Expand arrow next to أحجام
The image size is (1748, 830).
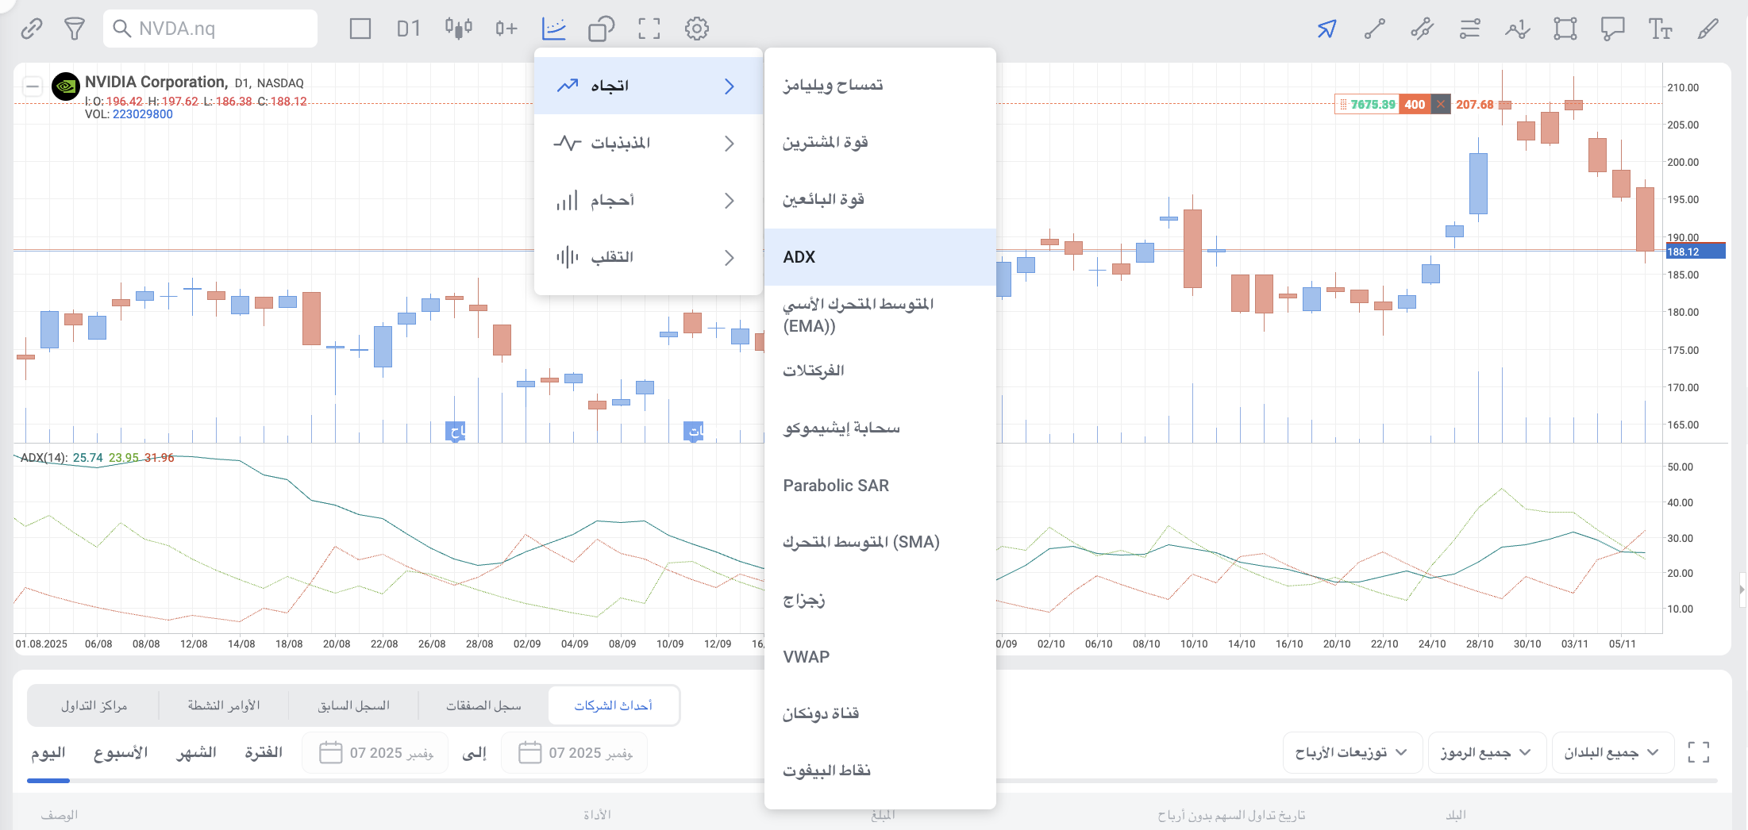[x=729, y=201]
